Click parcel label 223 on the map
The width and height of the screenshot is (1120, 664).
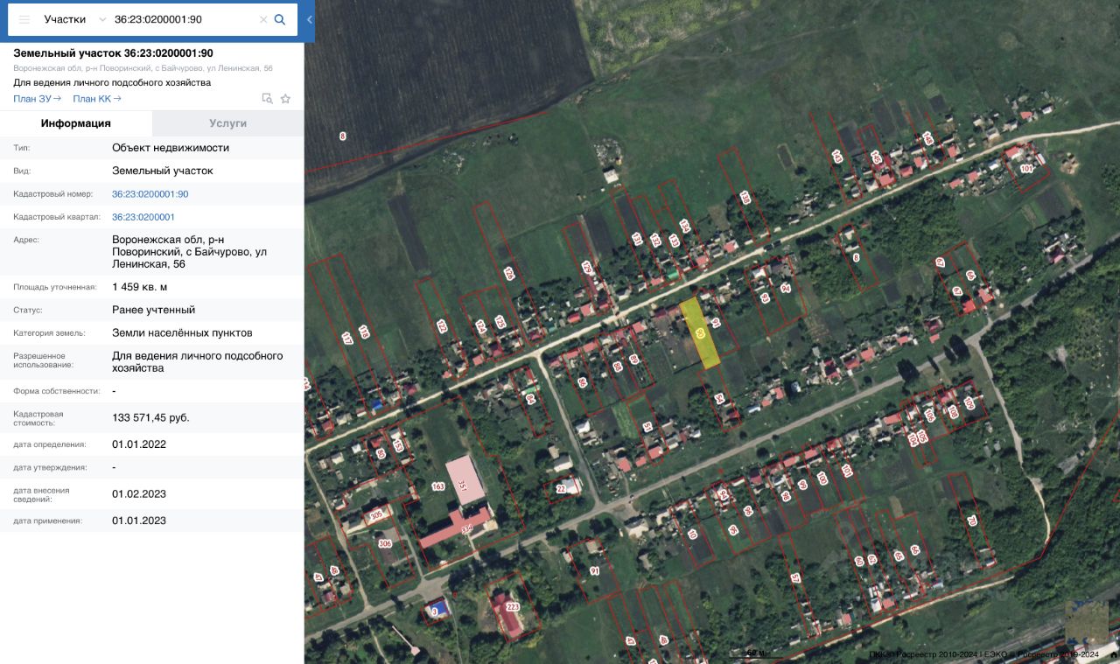click(513, 607)
